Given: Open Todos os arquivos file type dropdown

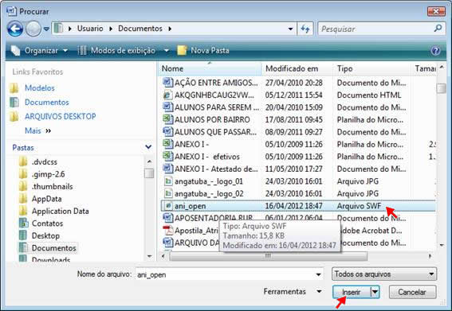Looking at the screenshot, I should [x=384, y=274].
